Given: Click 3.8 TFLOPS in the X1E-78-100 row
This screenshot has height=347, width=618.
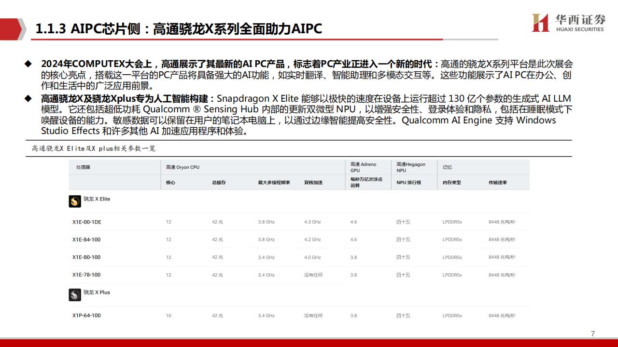Looking at the screenshot, I should pos(353,275).
